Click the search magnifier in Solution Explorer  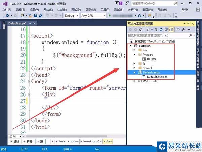191,35
